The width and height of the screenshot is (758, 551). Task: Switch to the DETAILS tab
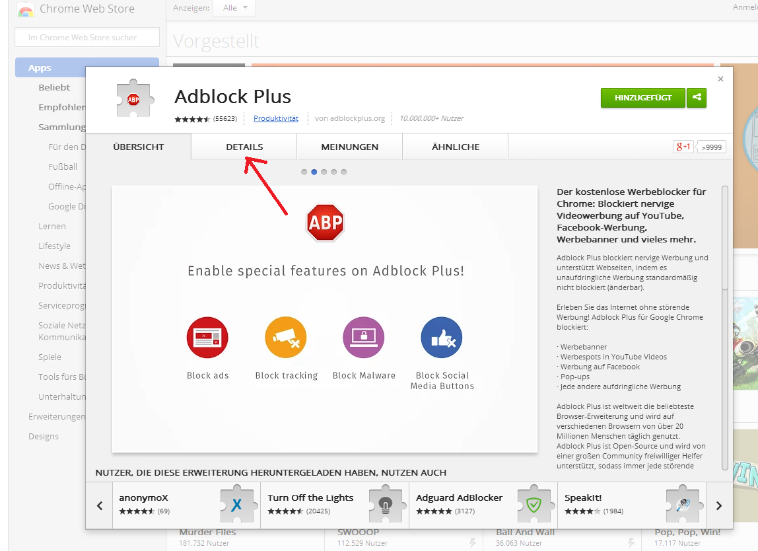[x=244, y=147]
